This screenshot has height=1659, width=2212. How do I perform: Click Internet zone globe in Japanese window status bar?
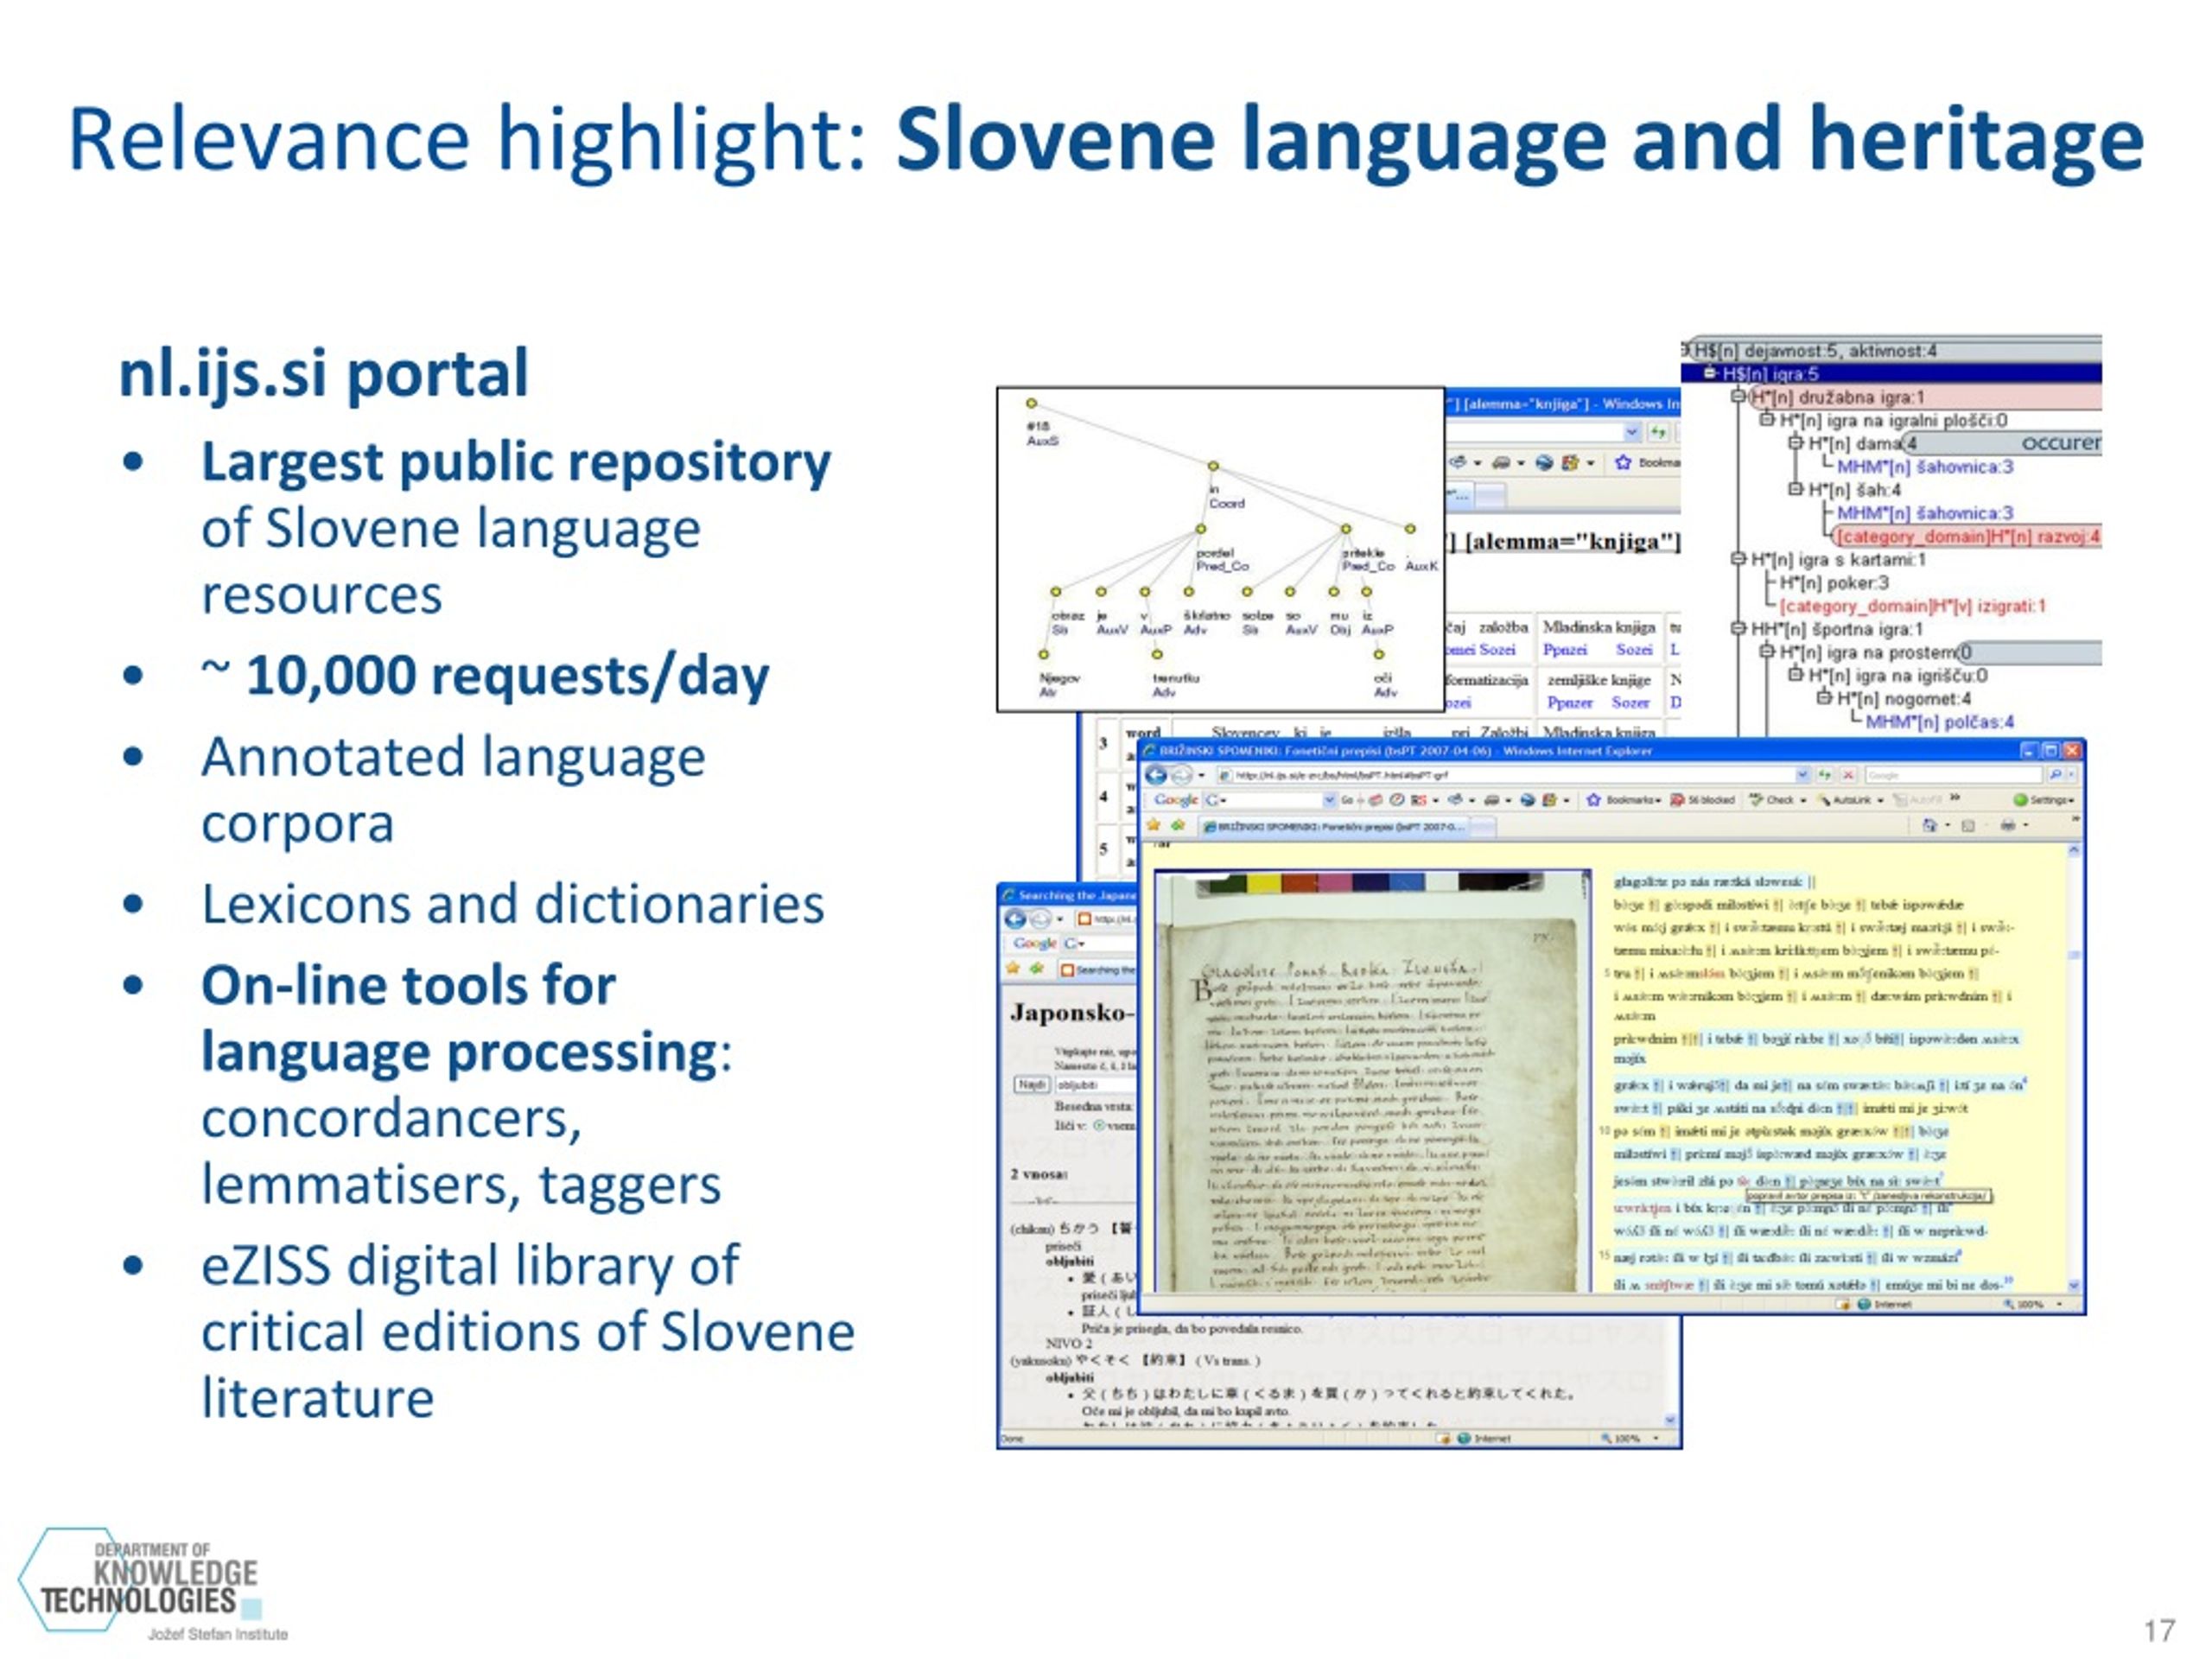click(1465, 1438)
